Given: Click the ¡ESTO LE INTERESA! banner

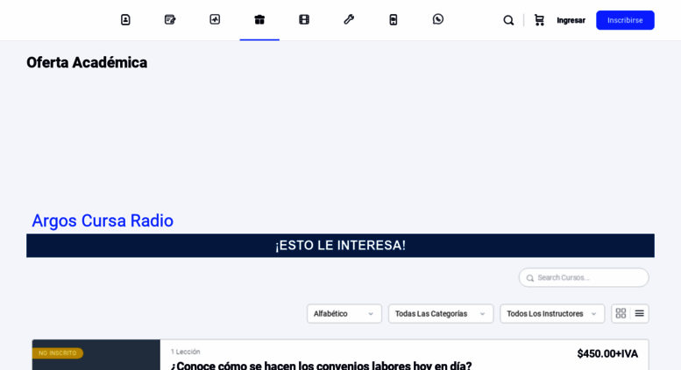Looking at the screenshot, I should click(340, 246).
